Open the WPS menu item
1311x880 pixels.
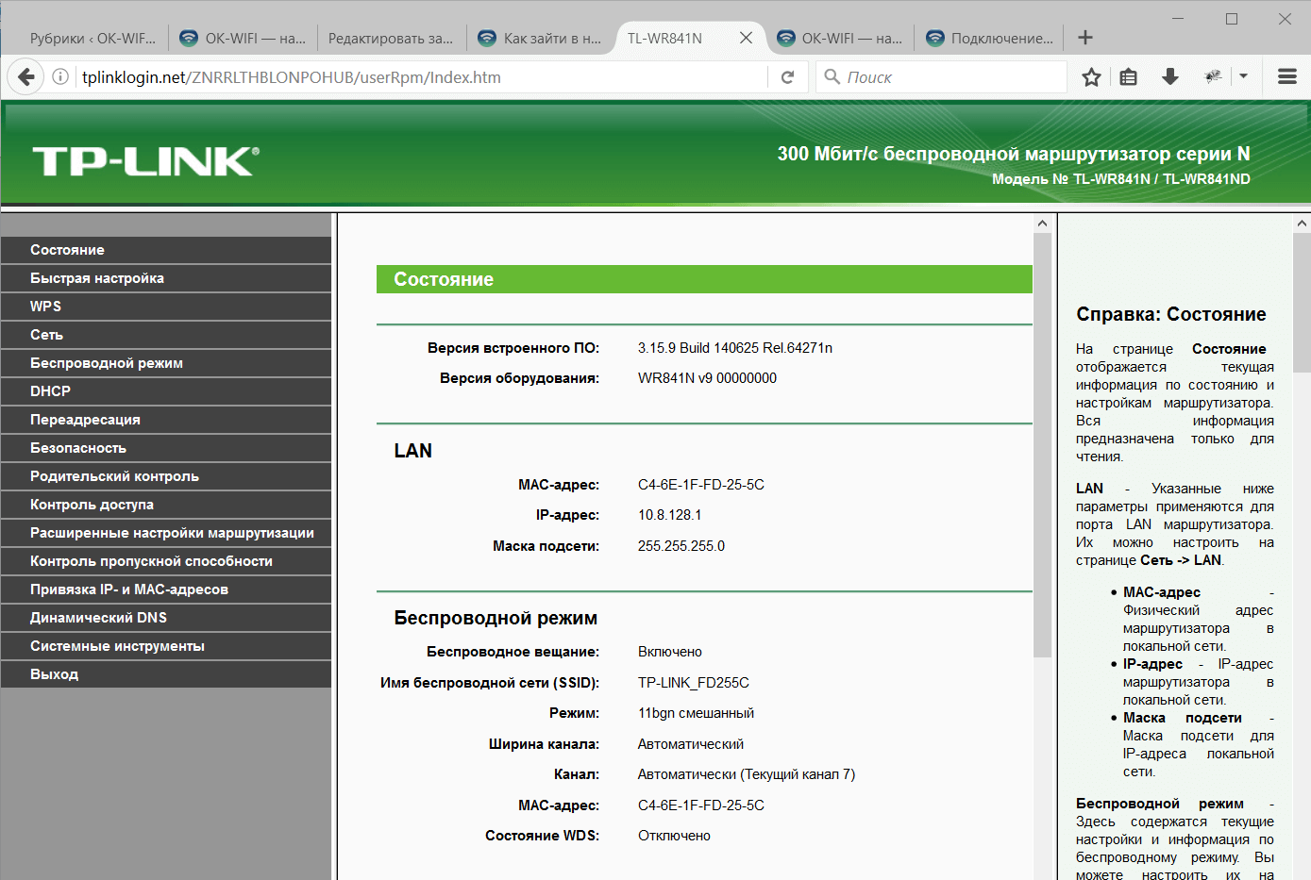coord(166,307)
